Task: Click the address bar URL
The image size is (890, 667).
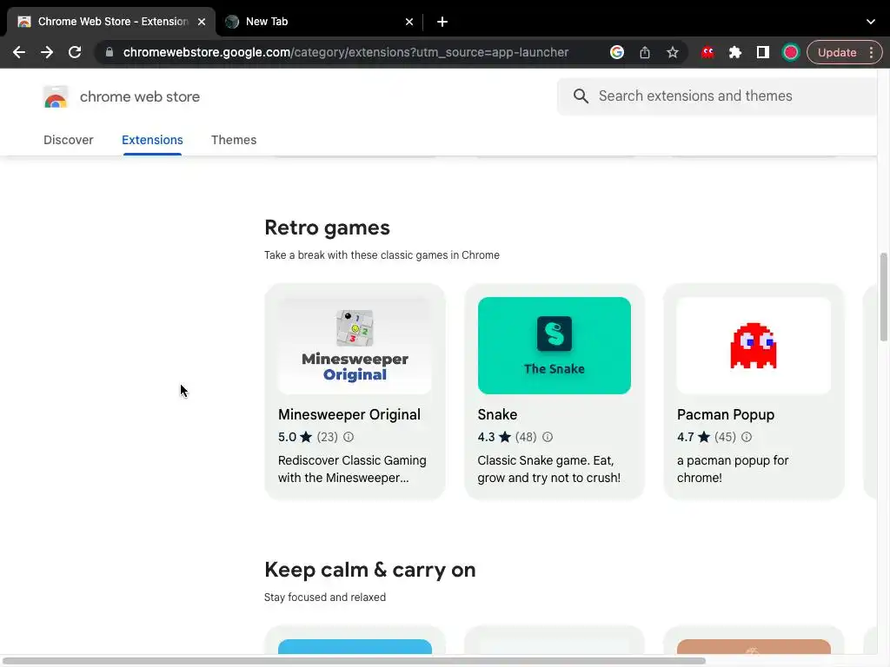Action: pos(346,52)
